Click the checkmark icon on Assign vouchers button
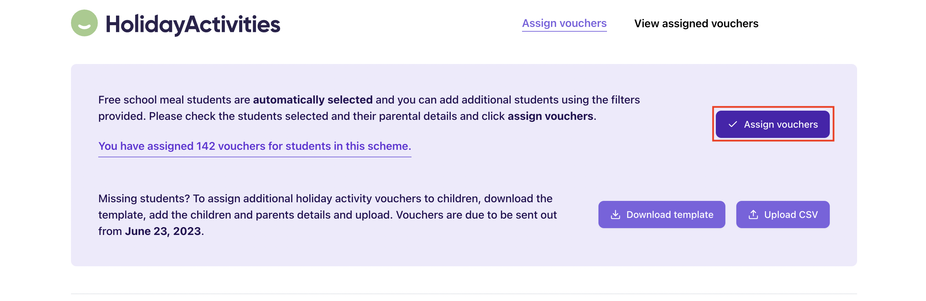Screen dimensions: 926x301 point(733,125)
